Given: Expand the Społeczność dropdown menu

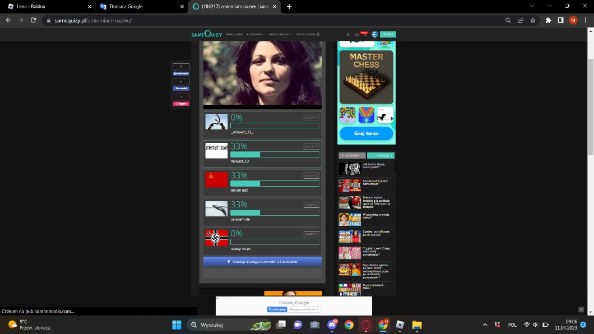Looking at the screenshot, I should tap(280, 35).
